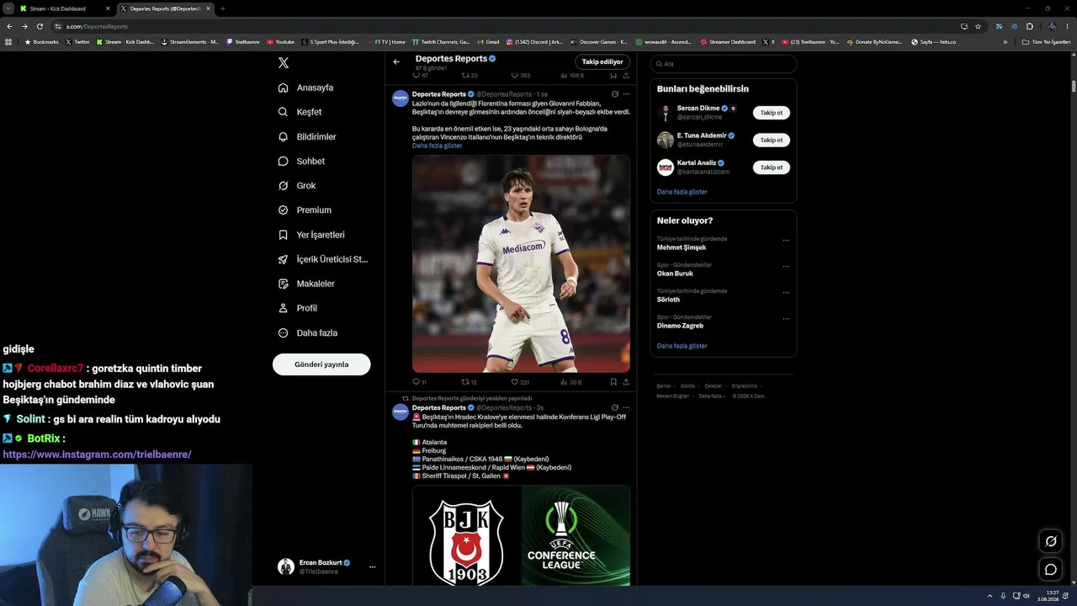Screen dimensions: 1077x606
Task: Open options dots for Sörloth trend
Action: point(786,293)
